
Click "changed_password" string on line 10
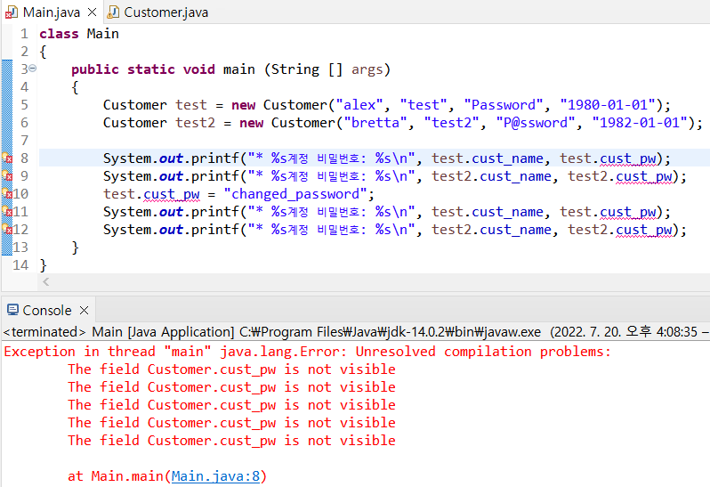pos(295,194)
